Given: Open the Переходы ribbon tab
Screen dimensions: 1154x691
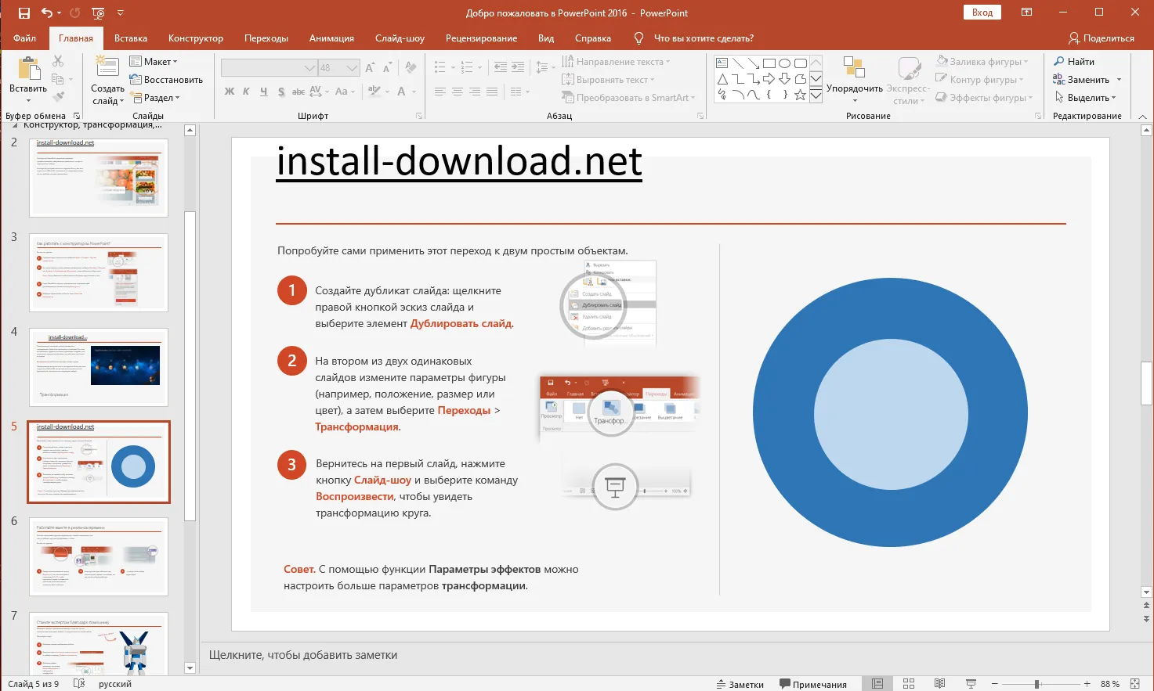Looking at the screenshot, I should point(266,38).
